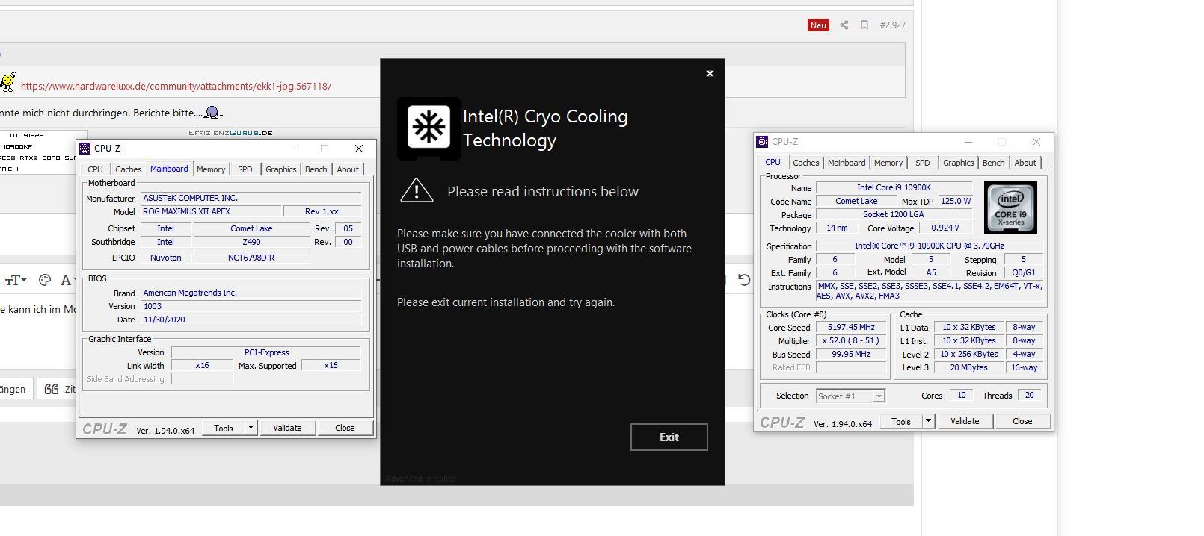Bookmark the post with the bookmark icon
1204x536 pixels.
(864, 25)
